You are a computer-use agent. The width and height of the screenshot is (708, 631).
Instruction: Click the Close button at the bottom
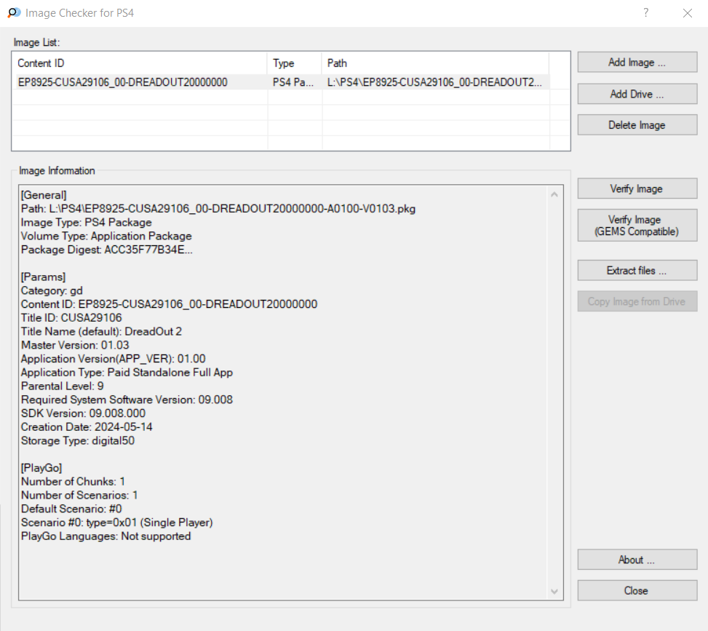pos(637,591)
